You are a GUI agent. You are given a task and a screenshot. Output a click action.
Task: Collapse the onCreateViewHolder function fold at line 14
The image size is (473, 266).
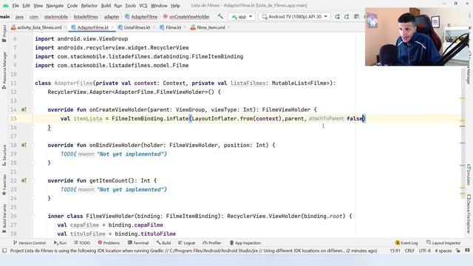tap(33, 110)
